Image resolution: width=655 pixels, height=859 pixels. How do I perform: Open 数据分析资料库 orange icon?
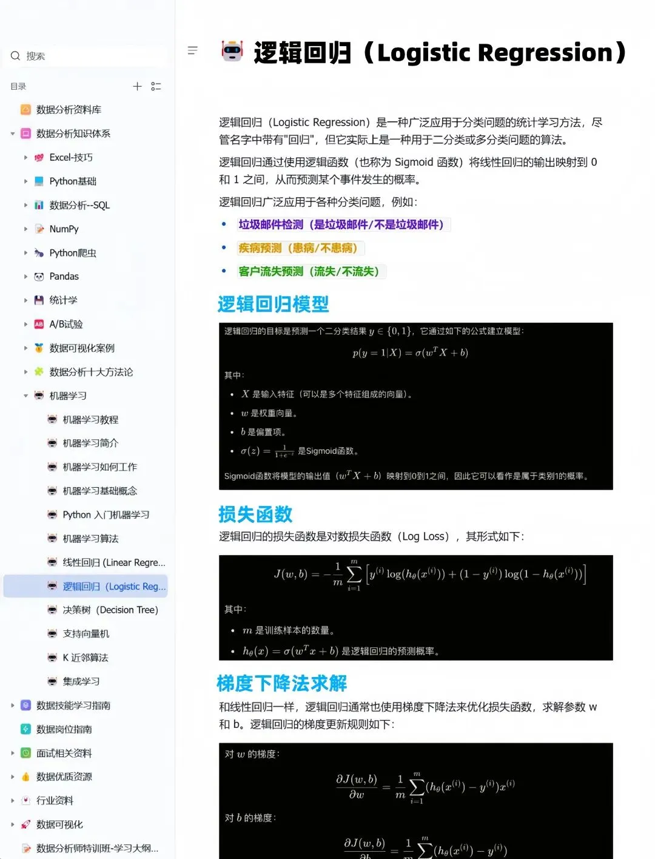(26, 110)
